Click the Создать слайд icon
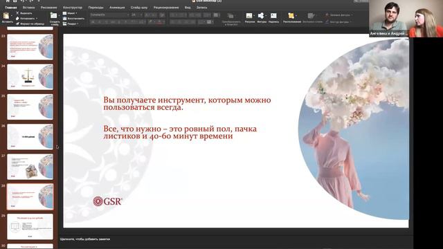443x249 pixels. 54,15
